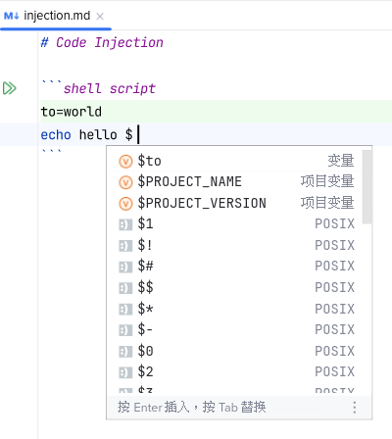Select the $* suggestion entry
The height and width of the screenshot is (439, 392).
pyautogui.click(x=235, y=309)
